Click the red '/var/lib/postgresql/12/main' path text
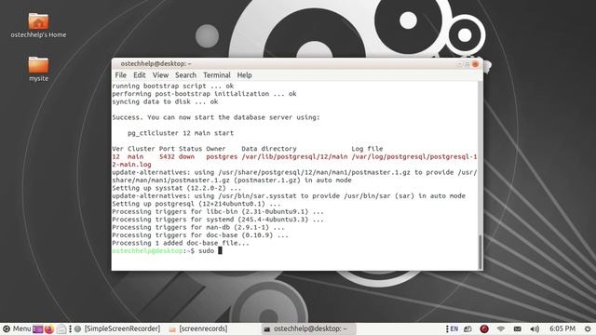This screenshot has width=596, height=335. (x=294, y=157)
